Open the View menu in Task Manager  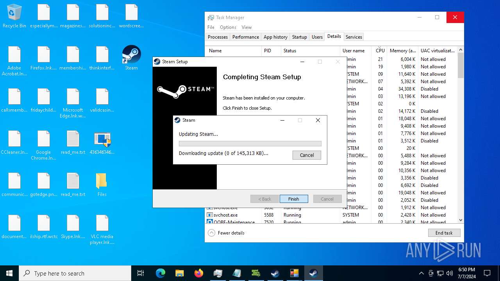pyautogui.click(x=246, y=27)
